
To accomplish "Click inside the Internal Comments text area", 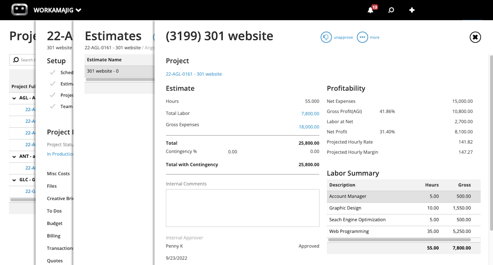I will pos(242,208).
